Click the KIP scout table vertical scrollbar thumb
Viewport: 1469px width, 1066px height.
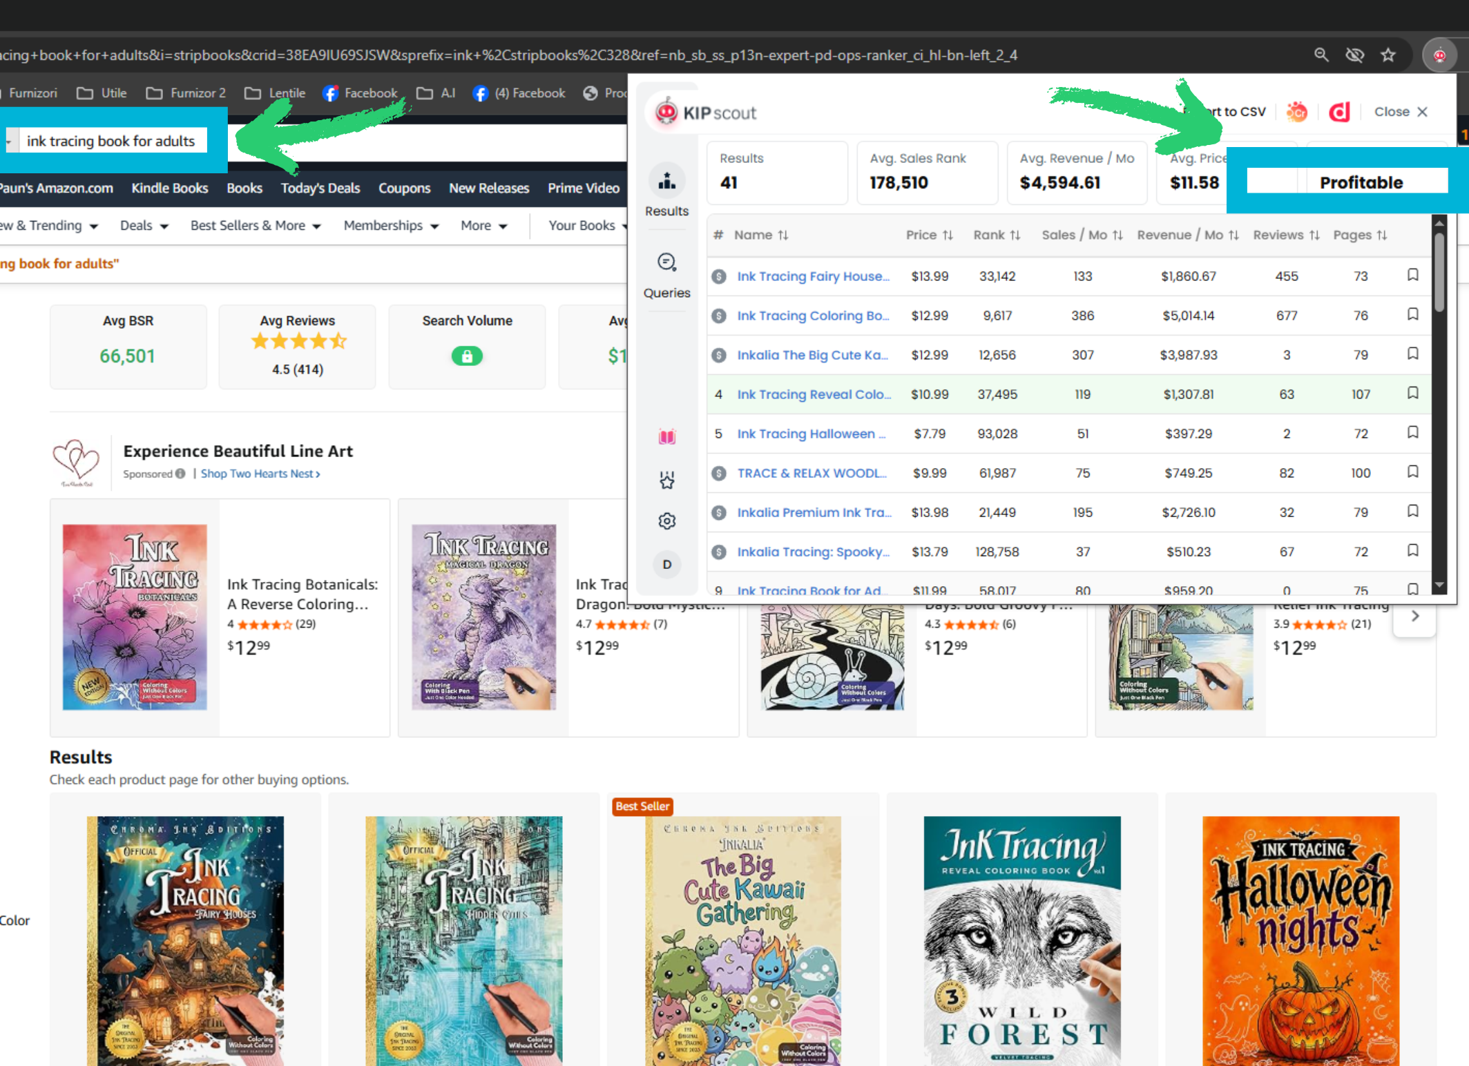pos(1439,273)
